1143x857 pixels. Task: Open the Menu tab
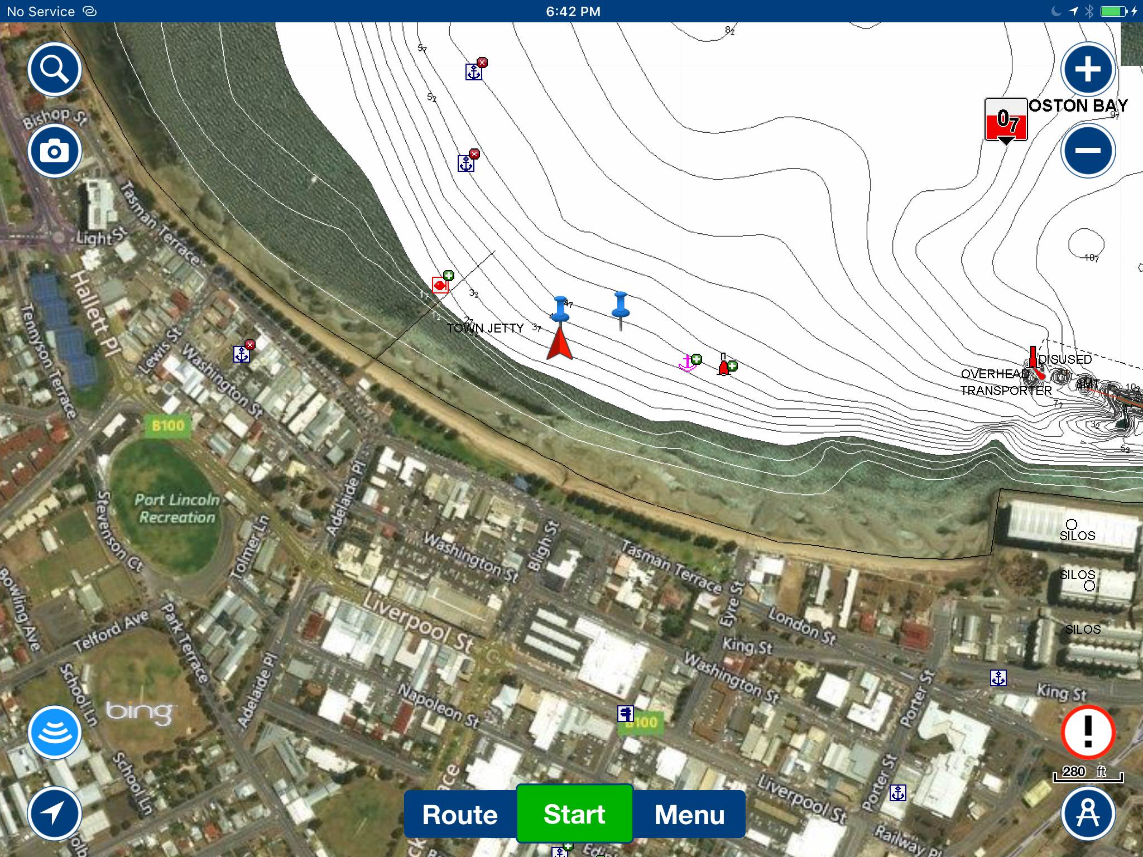click(689, 815)
